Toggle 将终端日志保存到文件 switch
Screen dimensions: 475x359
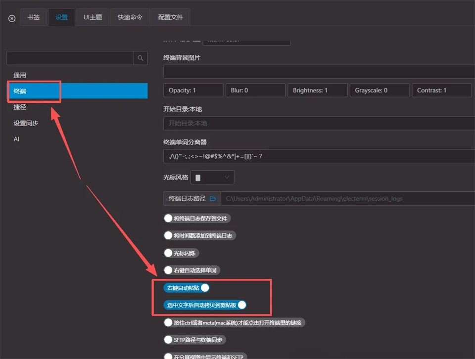click(197, 218)
